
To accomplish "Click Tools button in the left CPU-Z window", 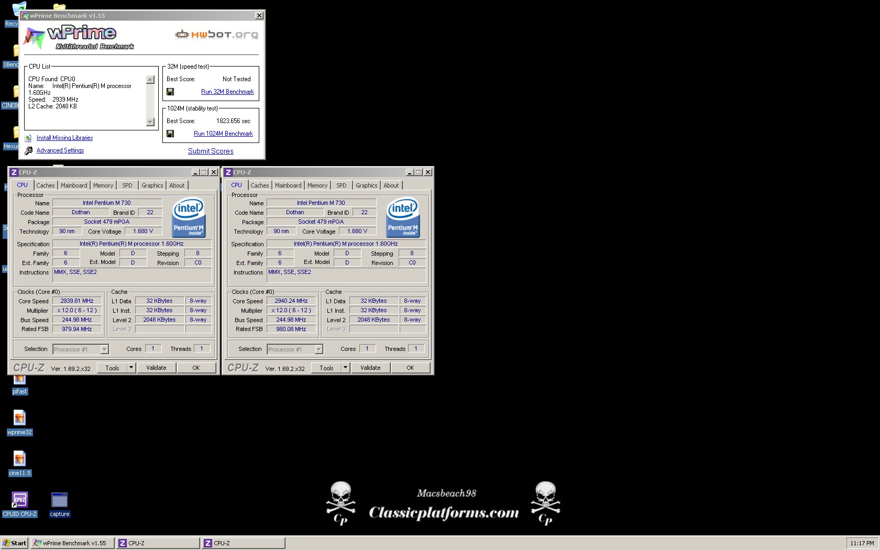I will (112, 368).
